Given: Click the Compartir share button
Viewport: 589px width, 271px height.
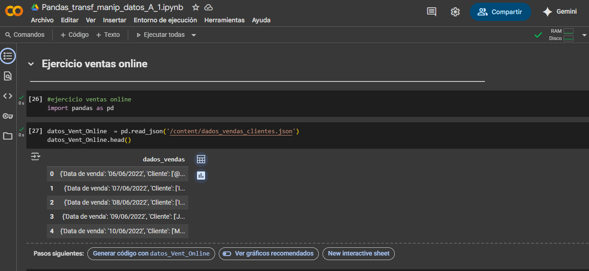Looking at the screenshot, I should click(x=500, y=12).
